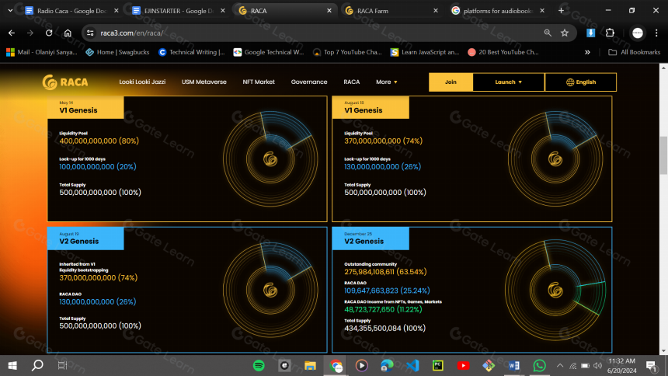Close the Radio Caca Google Docs tab
This screenshot has width=668, height=376.
point(117,11)
